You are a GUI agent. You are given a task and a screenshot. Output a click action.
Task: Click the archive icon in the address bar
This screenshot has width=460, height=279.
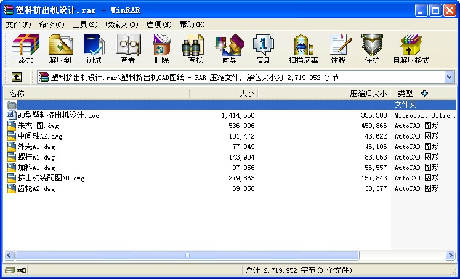(44, 77)
